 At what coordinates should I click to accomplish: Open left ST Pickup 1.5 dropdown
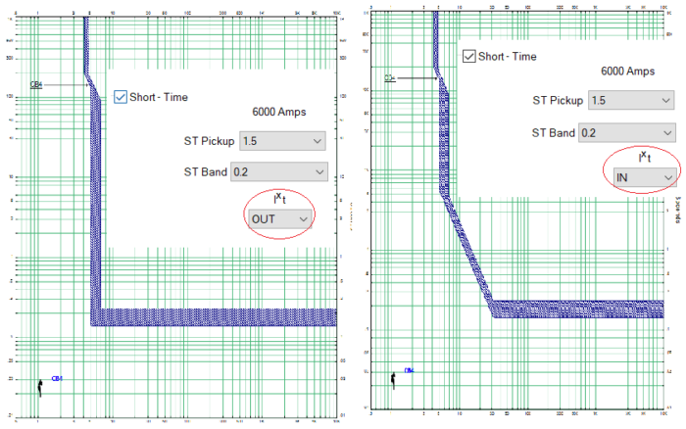(282, 141)
